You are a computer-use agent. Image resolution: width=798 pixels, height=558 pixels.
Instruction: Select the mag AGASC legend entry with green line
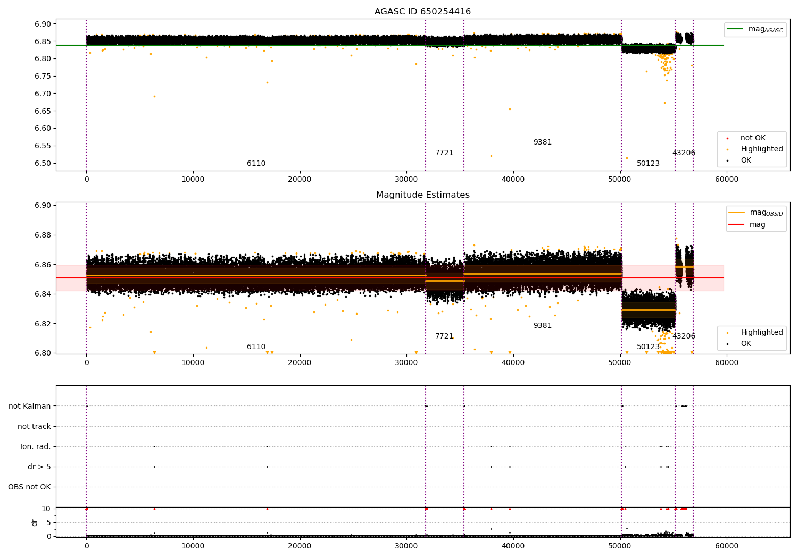pos(755,29)
